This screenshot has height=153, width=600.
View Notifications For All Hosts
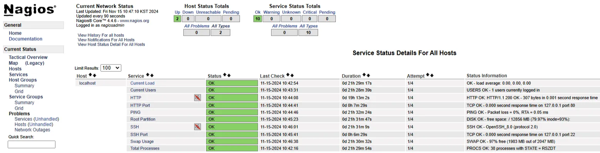(106, 39)
